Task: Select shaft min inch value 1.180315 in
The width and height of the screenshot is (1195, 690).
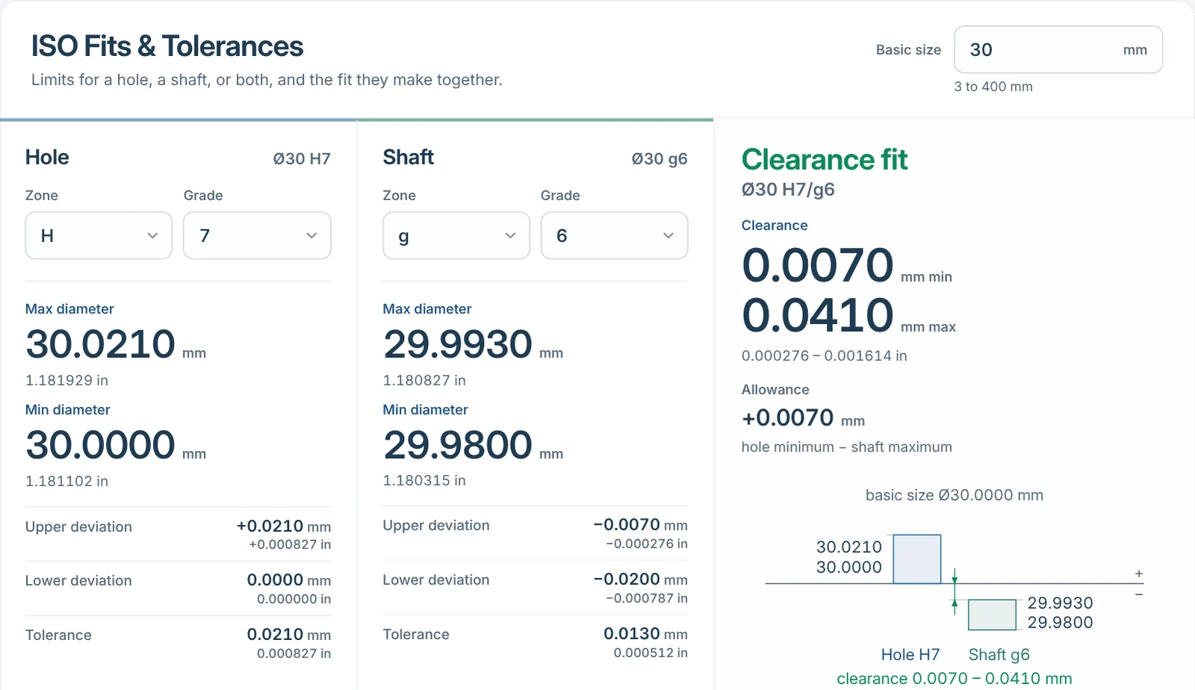Action: click(x=424, y=480)
